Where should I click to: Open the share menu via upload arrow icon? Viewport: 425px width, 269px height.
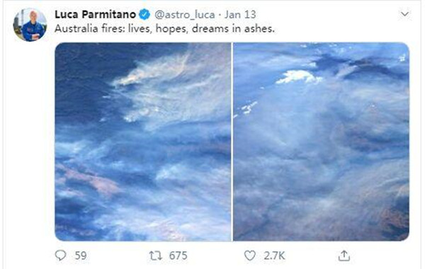(x=344, y=256)
